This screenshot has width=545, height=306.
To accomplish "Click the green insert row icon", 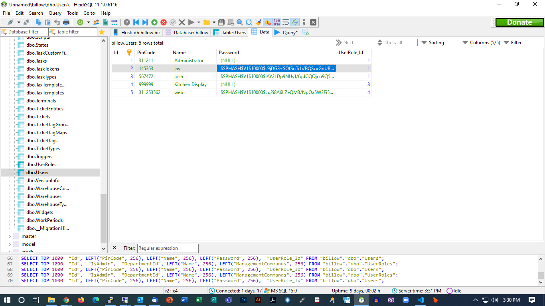I will coord(154,22).
